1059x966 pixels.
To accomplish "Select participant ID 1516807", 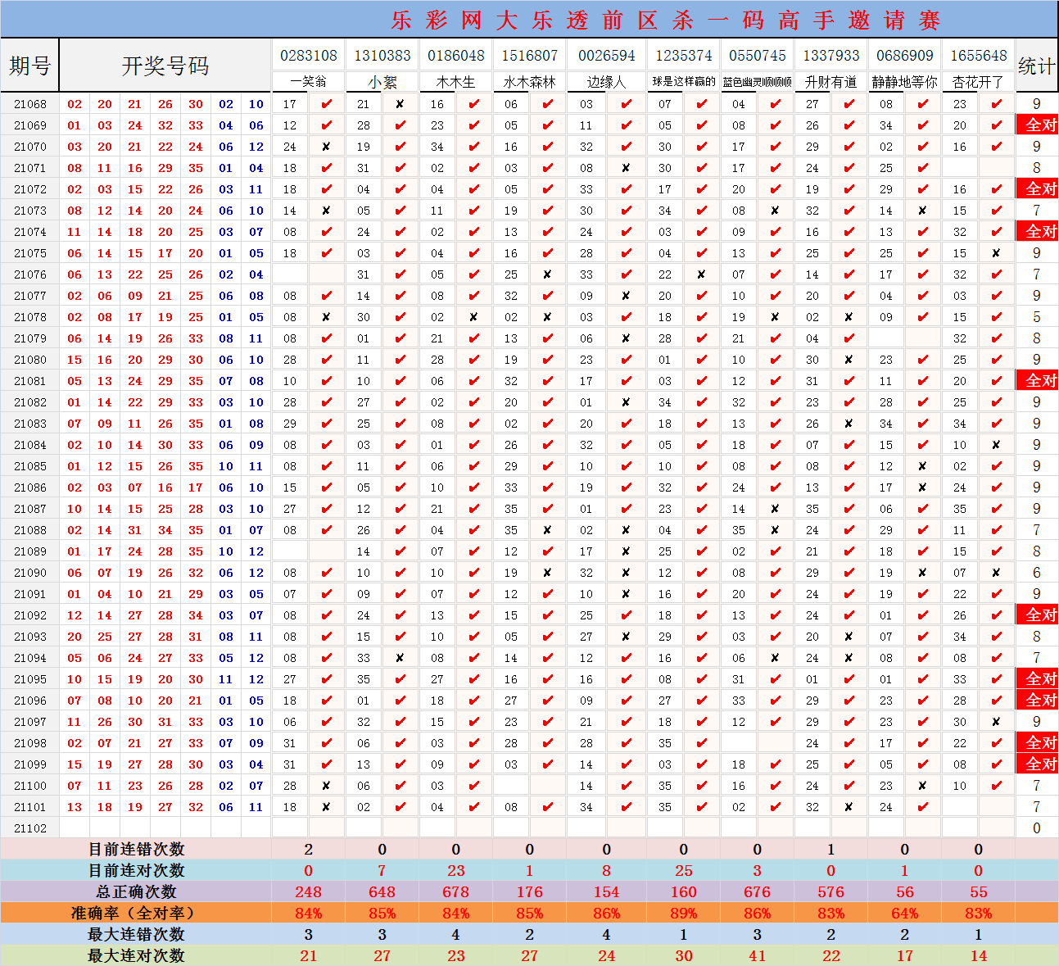I will [529, 55].
